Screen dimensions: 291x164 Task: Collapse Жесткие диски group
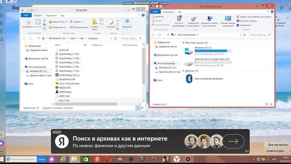pyautogui.click(x=183, y=43)
